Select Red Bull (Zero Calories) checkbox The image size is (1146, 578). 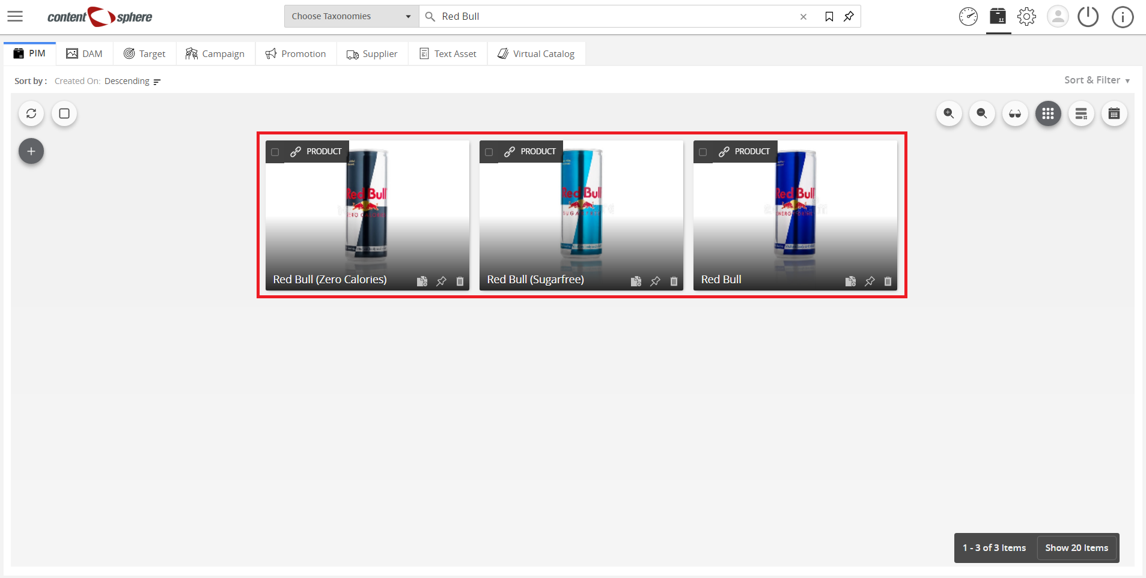[275, 152]
